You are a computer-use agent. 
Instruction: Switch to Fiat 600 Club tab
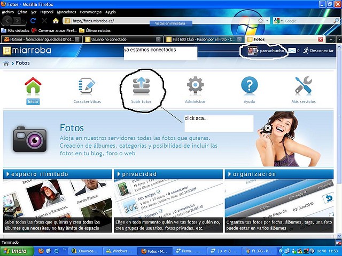(204, 39)
